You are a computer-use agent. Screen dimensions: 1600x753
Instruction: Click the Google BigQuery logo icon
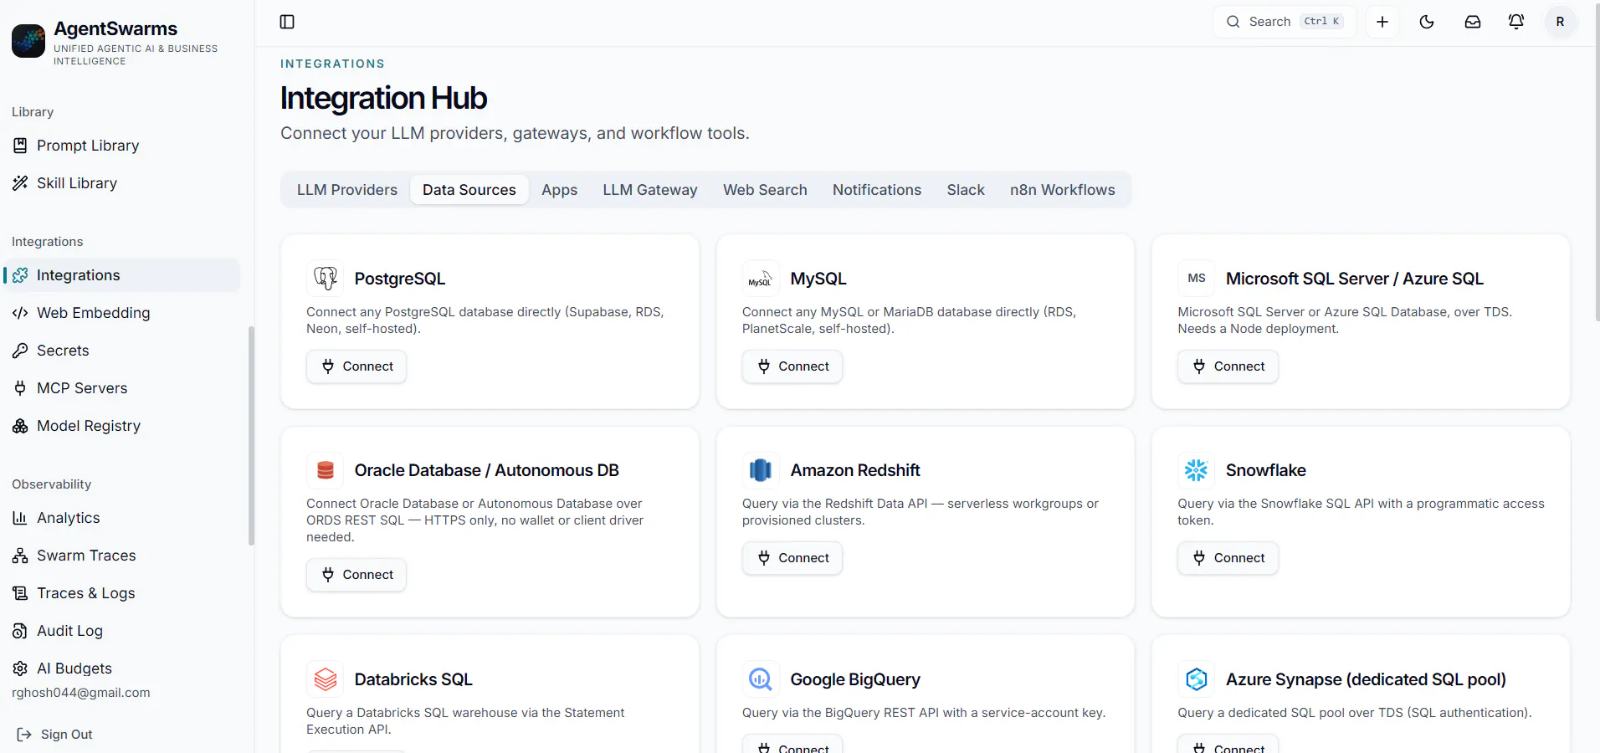[761, 679]
